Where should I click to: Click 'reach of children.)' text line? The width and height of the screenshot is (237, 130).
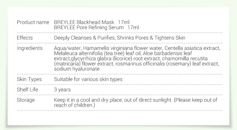tap(74, 105)
